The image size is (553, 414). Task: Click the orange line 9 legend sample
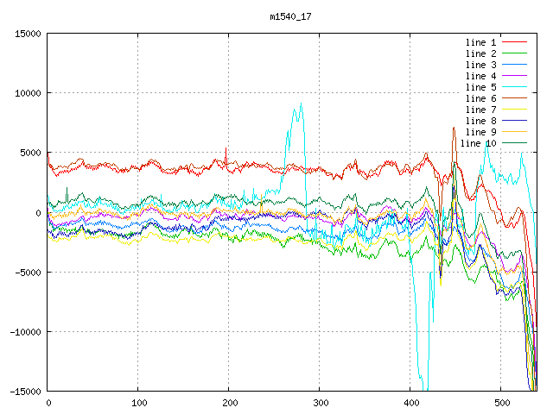click(514, 132)
